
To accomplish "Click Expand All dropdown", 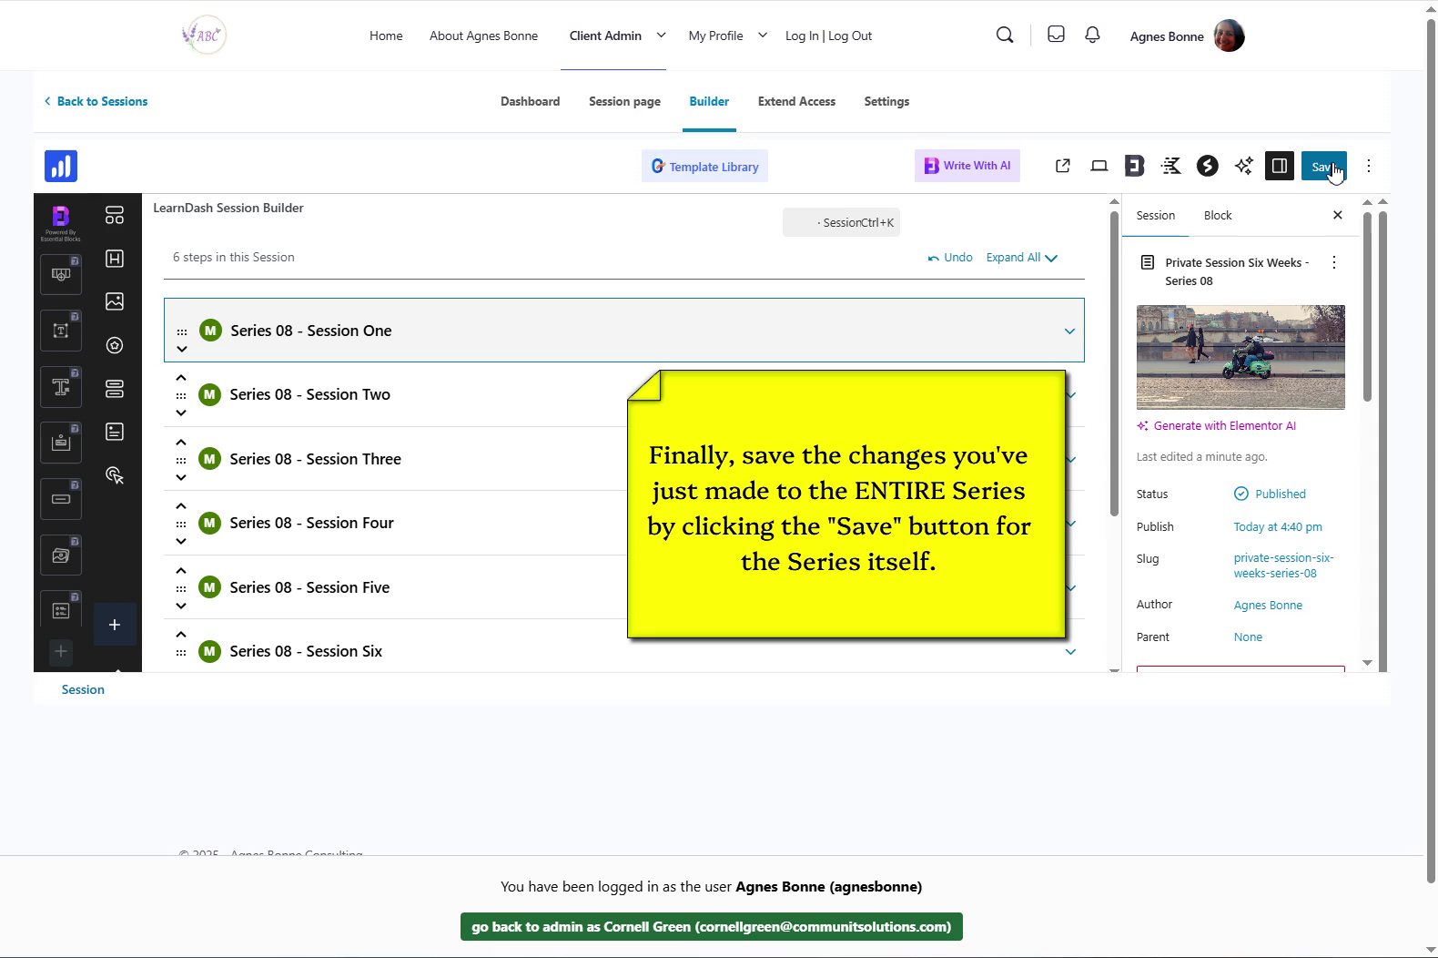I will (1021, 258).
